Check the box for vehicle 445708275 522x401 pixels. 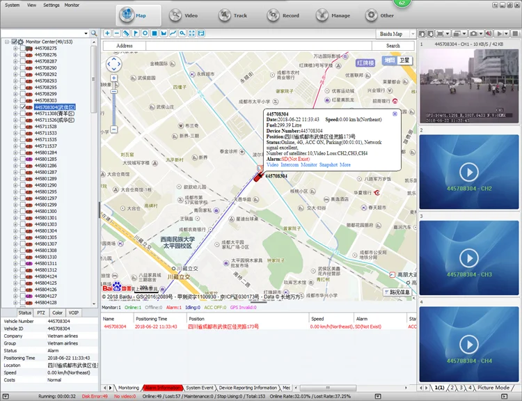tap(22, 49)
